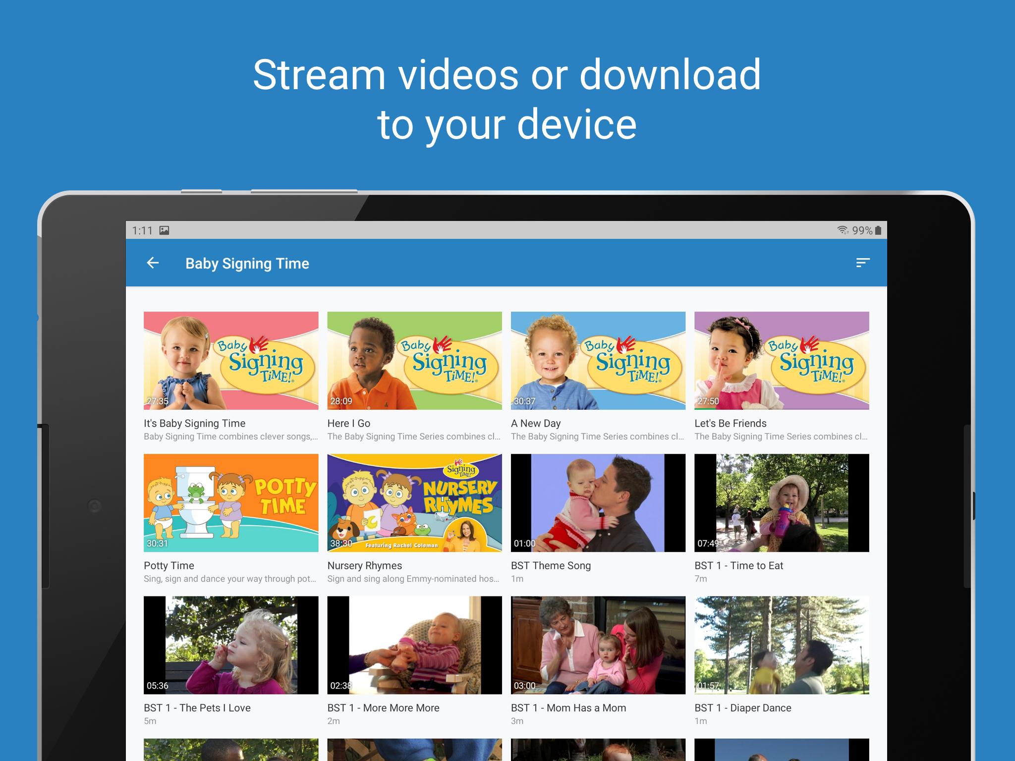
Task: Tap the 30:37 duration label
Action: pyautogui.click(x=525, y=401)
